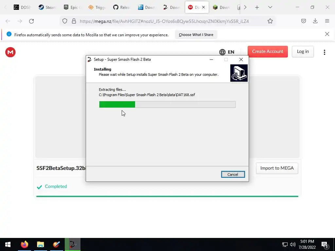Image resolution: width=335 pixels, height=251 pixels.
Task: View site padlock security information
Action: pyautogui.click(x=74, y=21)
